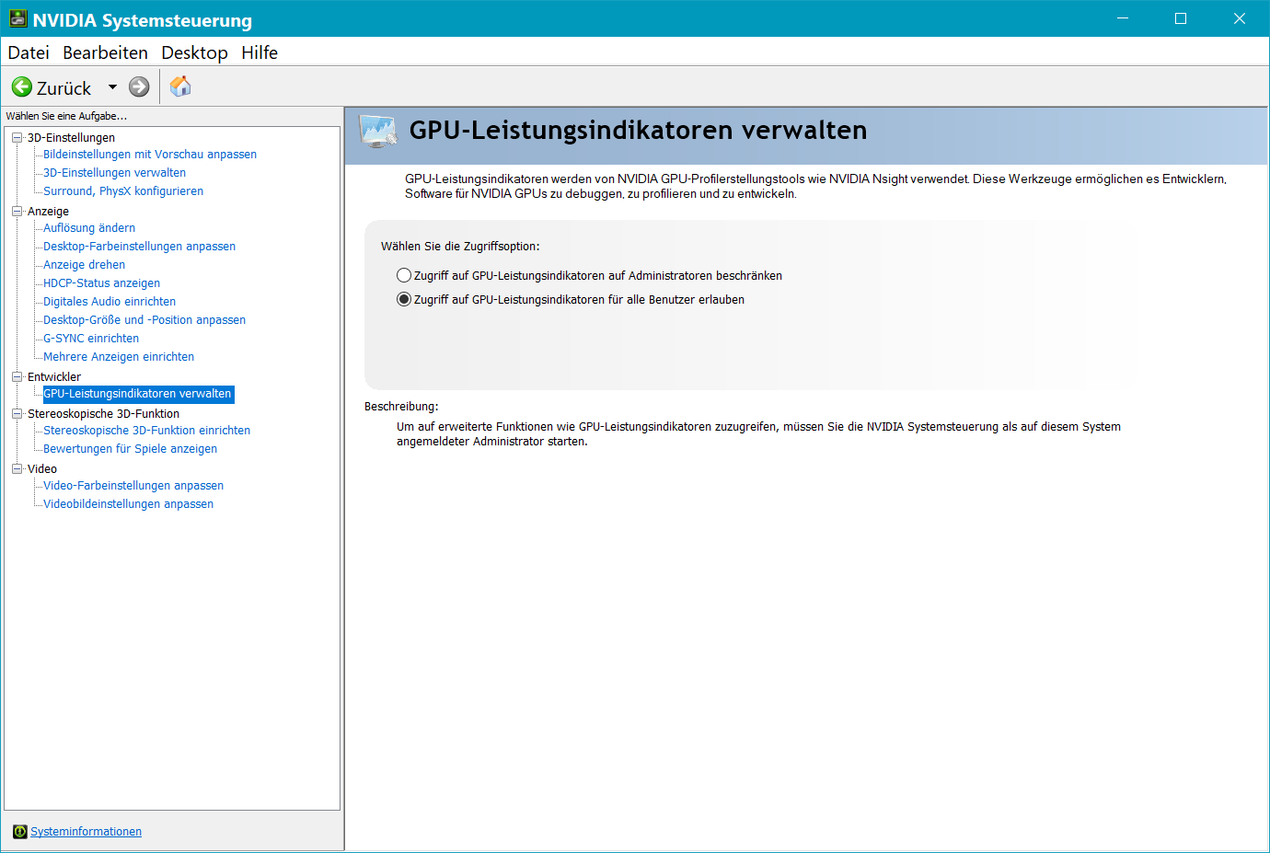Click the NVIDIA logo in title bar
The height and width of the screenshot is (853, 1270).
click(18, 18)
